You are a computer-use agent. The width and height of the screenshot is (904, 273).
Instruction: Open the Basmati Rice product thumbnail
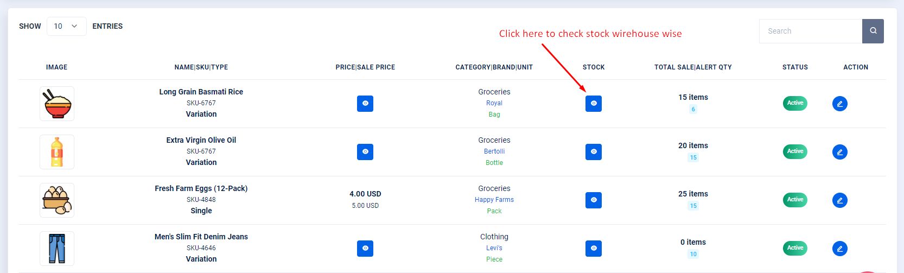coord(57,104)
